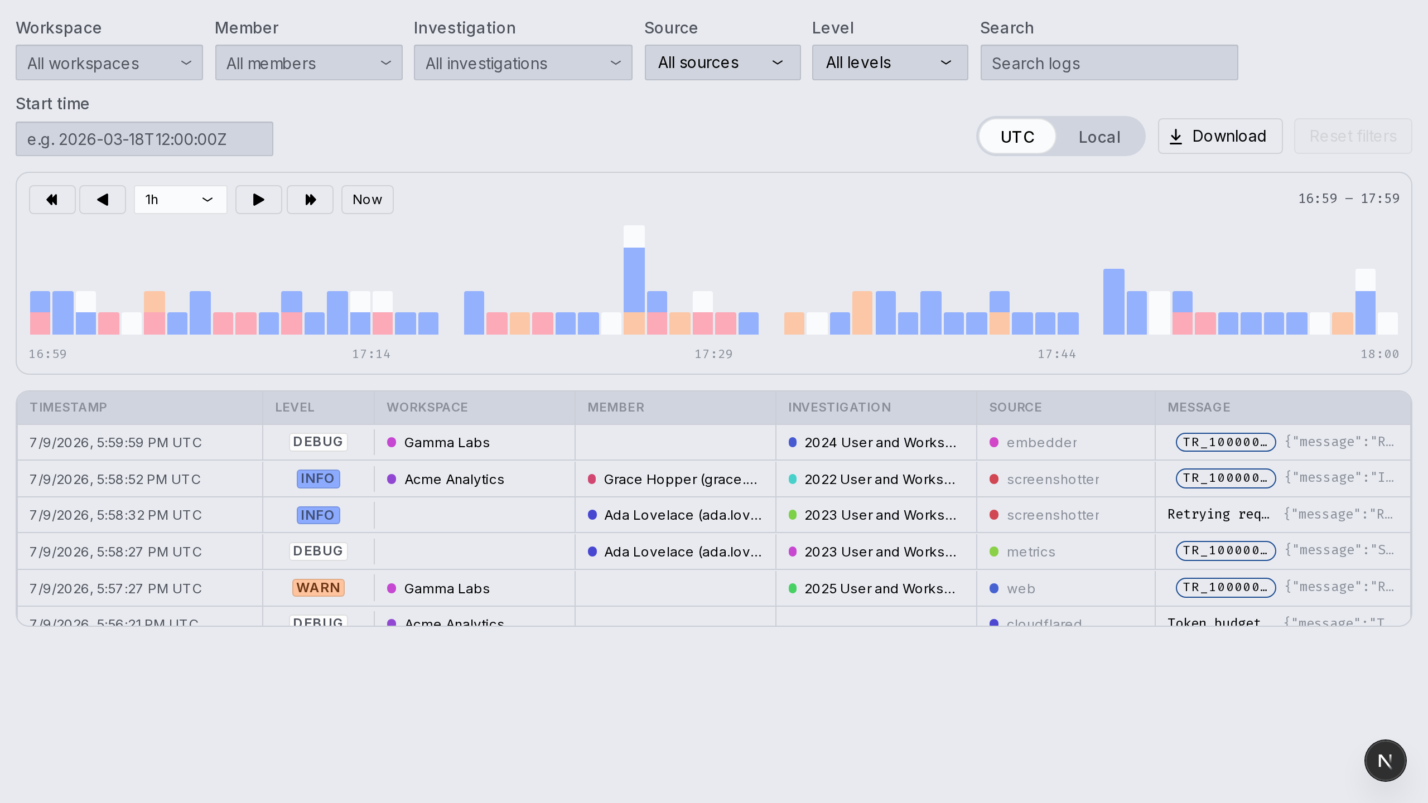Step forward with the play arrow icon
1428x803 pixels.
[258, 200]
